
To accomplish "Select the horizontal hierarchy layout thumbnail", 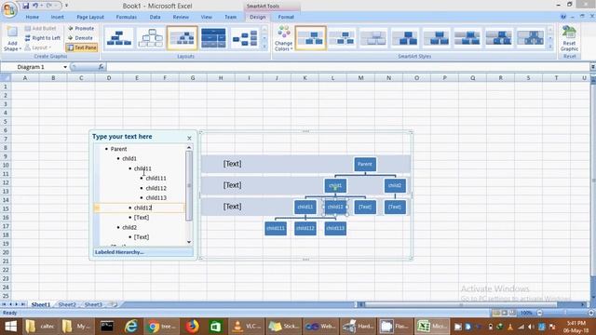I will pos(245,38).
